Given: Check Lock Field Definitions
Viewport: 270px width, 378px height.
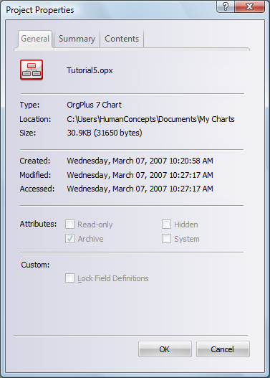Looking at the screenshot, I should tap(69, 278).
